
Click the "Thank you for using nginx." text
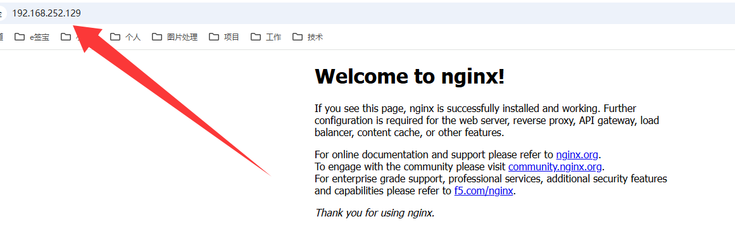pos(375,213)
